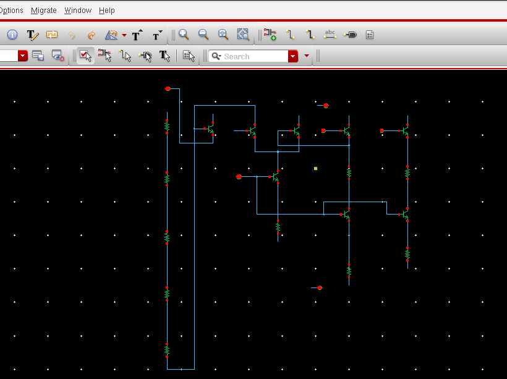
Task: Click the info properties icon
Action: (12, 35)
